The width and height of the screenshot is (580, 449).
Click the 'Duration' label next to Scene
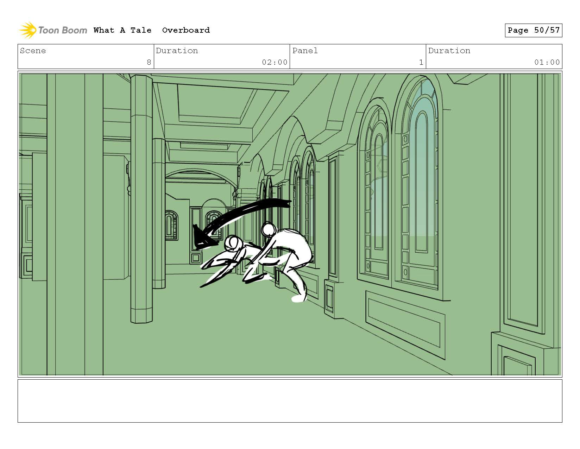[177, 51]
